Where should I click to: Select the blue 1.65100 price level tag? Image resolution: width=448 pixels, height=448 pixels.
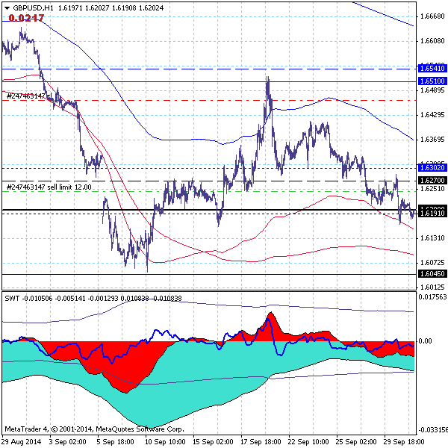point(432,81)
